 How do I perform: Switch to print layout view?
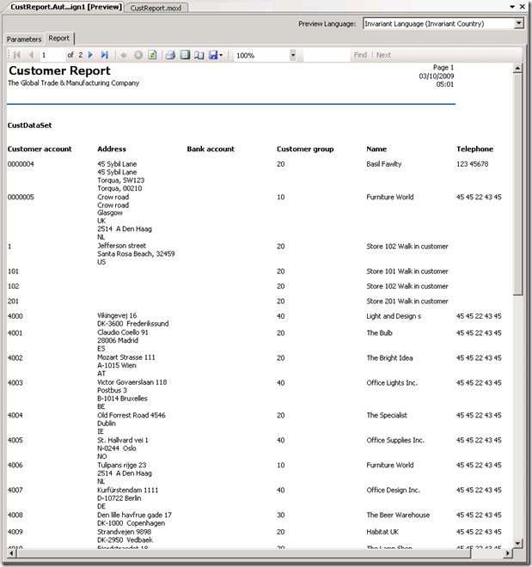pos(185,55)
